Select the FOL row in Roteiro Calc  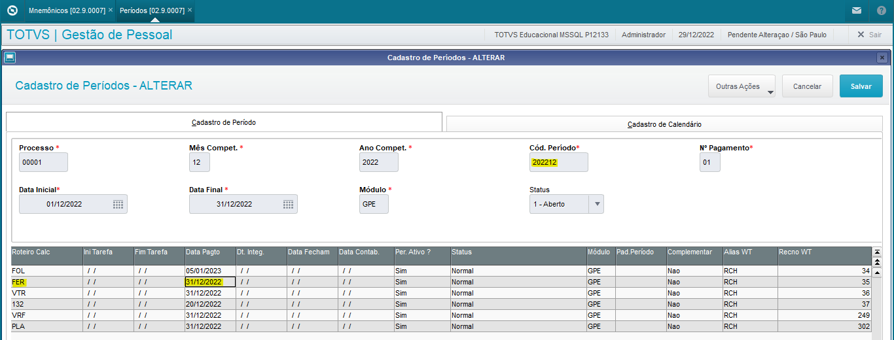(x=46, y=271)
